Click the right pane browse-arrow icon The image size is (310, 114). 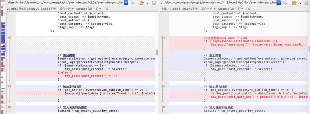(x=285, y=3)
